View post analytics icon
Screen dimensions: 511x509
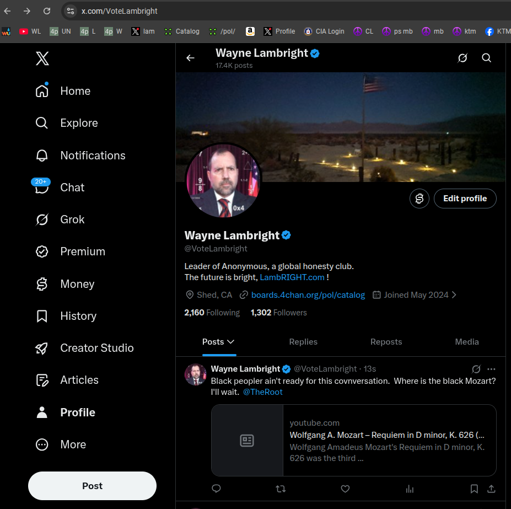click(x=410, y=489)
